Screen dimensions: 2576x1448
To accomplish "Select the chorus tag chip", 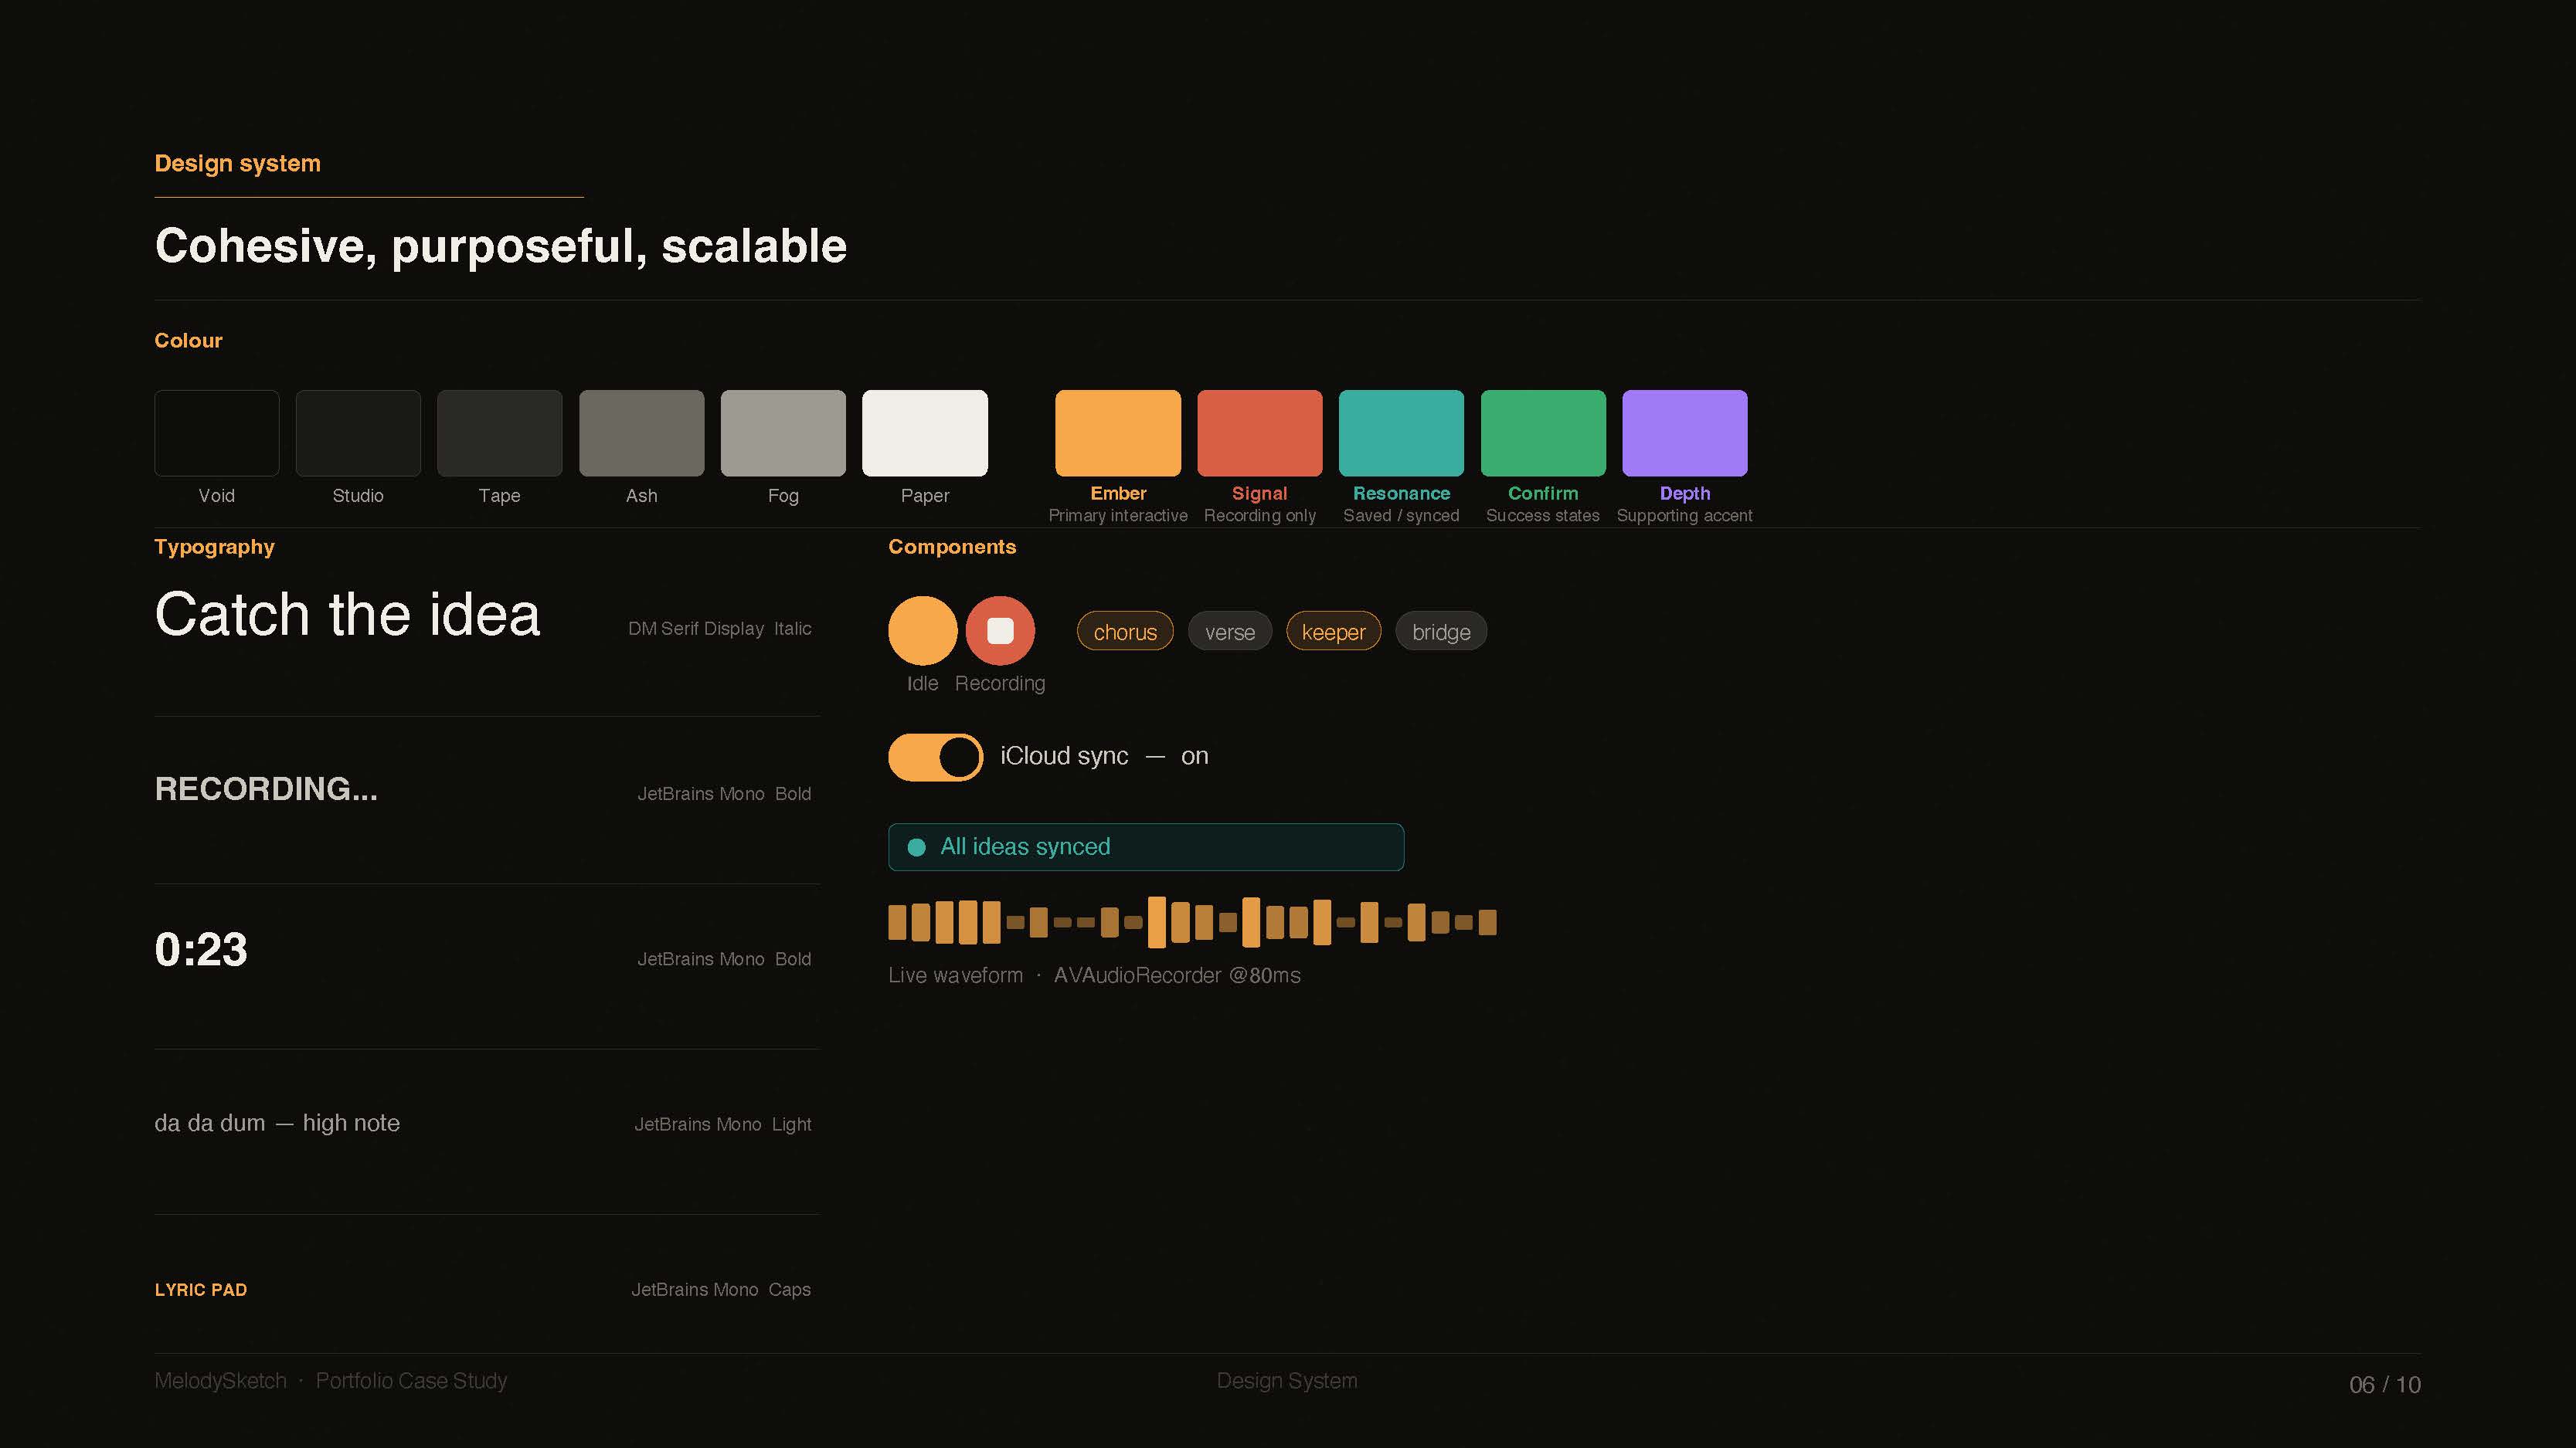I will [x=1124, y=632].
